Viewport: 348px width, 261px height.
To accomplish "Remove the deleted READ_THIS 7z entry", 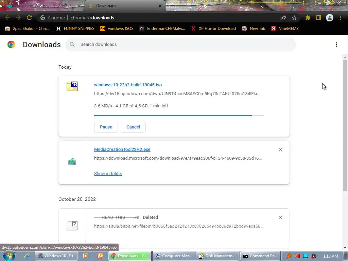I will [x=281, y=217].
